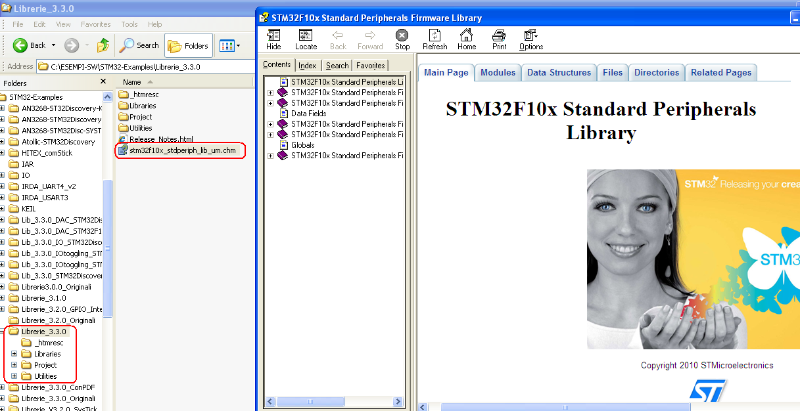Expand the contents node directly above Data Fields
The image size is (800, 411).
tap(270, 103)
